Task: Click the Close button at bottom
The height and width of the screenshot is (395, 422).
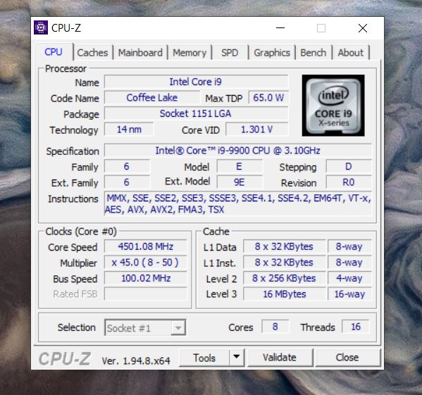Action: [x=347, y=358]
